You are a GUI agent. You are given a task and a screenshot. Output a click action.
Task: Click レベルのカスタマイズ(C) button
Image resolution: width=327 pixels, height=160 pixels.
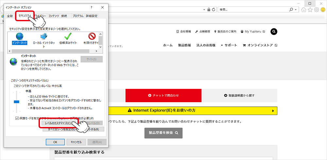coord(59,123)
